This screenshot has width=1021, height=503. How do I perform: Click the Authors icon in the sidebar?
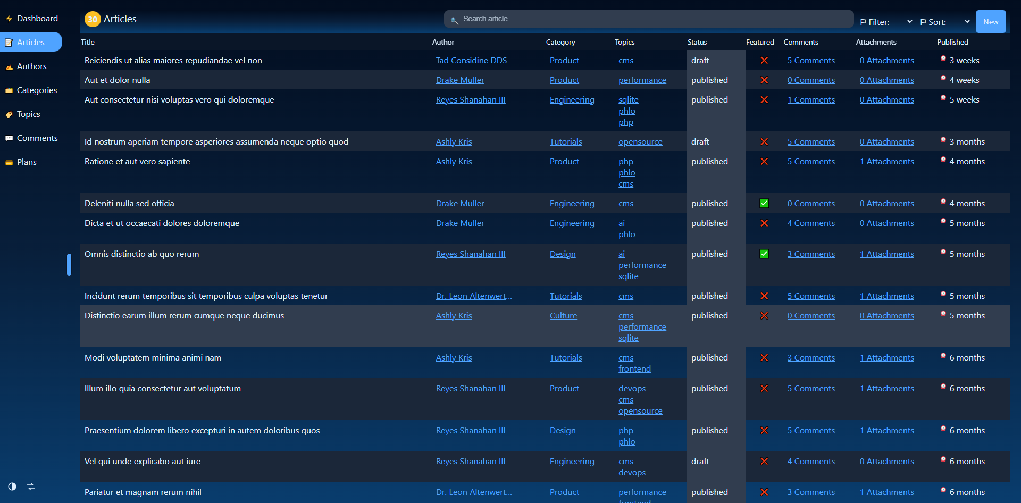click(9, 66)
